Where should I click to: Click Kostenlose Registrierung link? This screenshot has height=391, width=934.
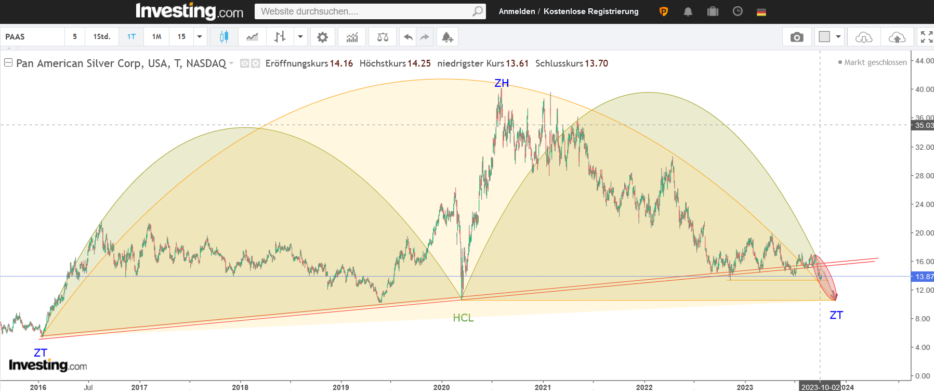591,11
